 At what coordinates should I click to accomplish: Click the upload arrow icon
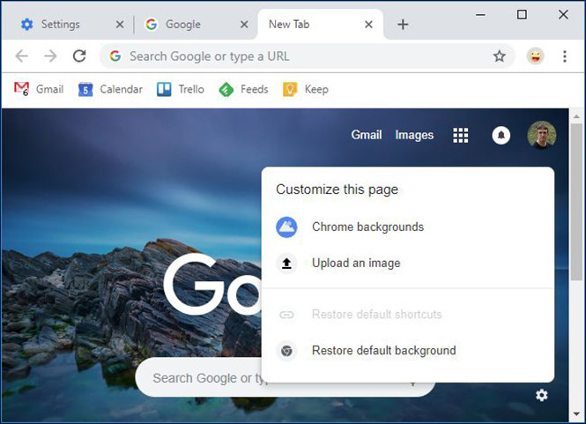click(286, 264)
